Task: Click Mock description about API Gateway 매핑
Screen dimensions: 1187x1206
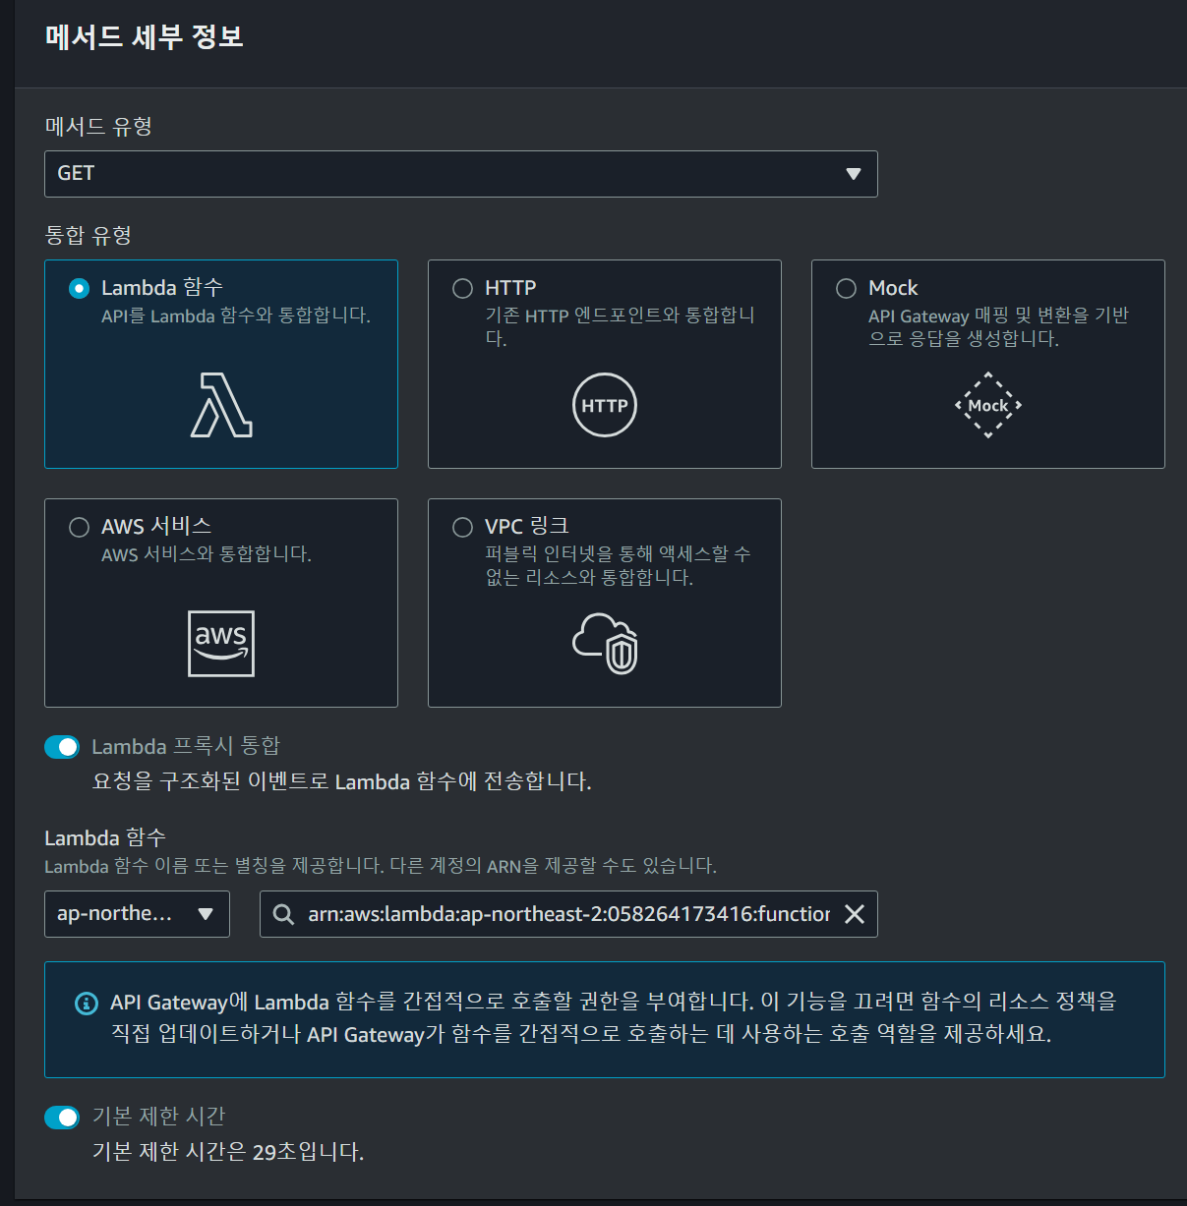Action: pyautogui.click(x=998, y=326)
